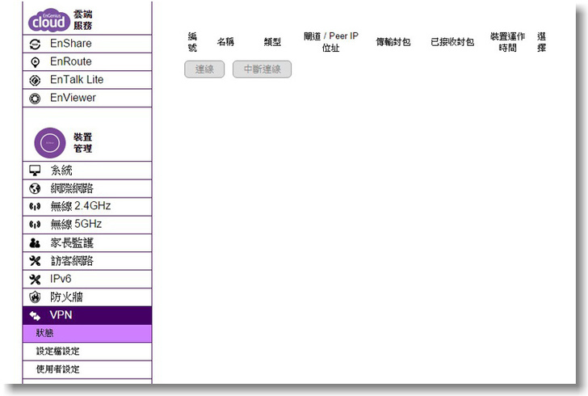Open 使用者設定 under VPN

coord(57,369)
